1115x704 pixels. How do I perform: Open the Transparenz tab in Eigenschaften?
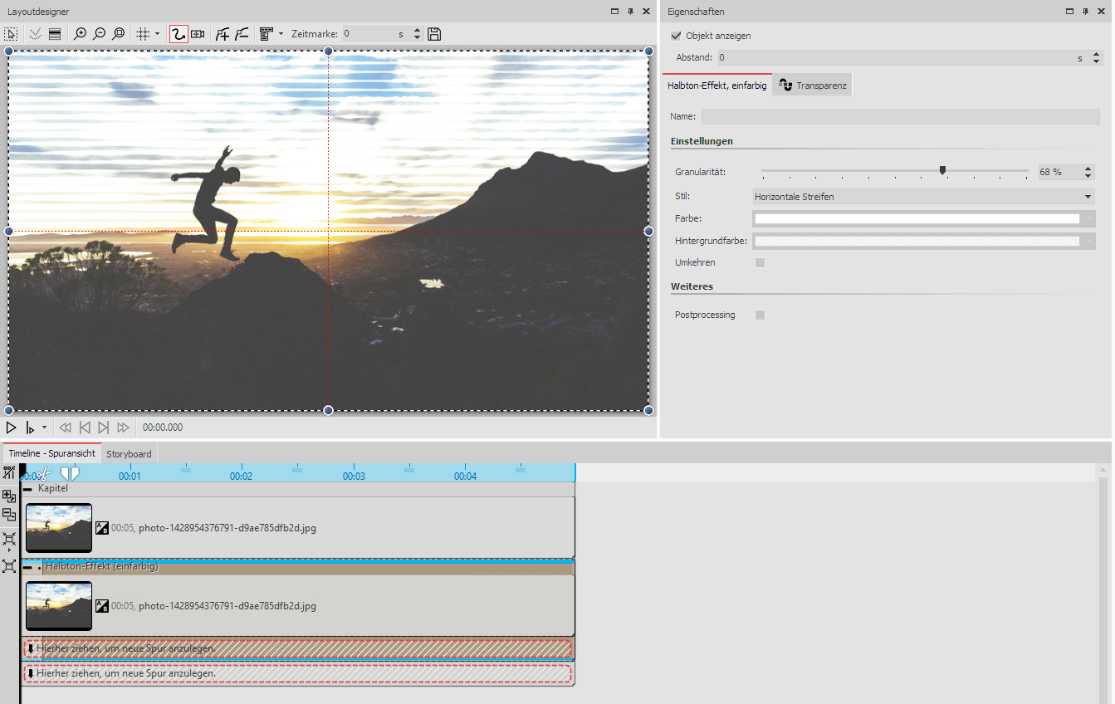click(x=811, y=84)
